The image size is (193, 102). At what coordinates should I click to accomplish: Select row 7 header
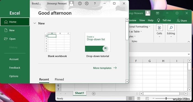(x=58, y=89)
